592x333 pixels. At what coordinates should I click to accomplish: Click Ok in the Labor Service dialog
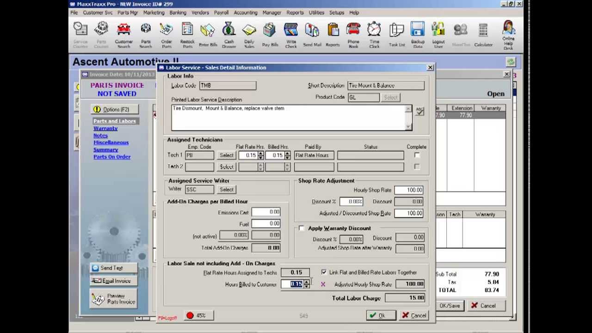pos(381,315)
